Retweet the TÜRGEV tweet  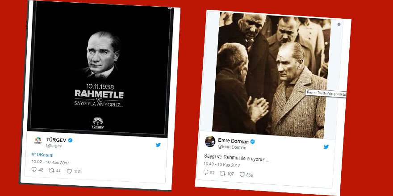(51, 170)
